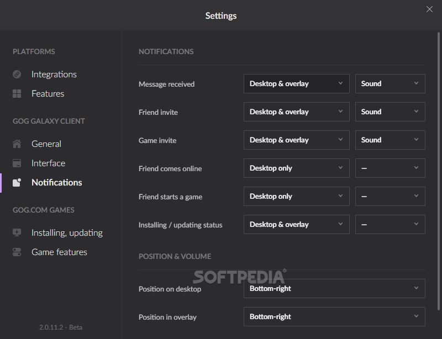This screenshot has width=442, height=339.
Task: Click the Installing / updating status label
Action: [181, 225]
